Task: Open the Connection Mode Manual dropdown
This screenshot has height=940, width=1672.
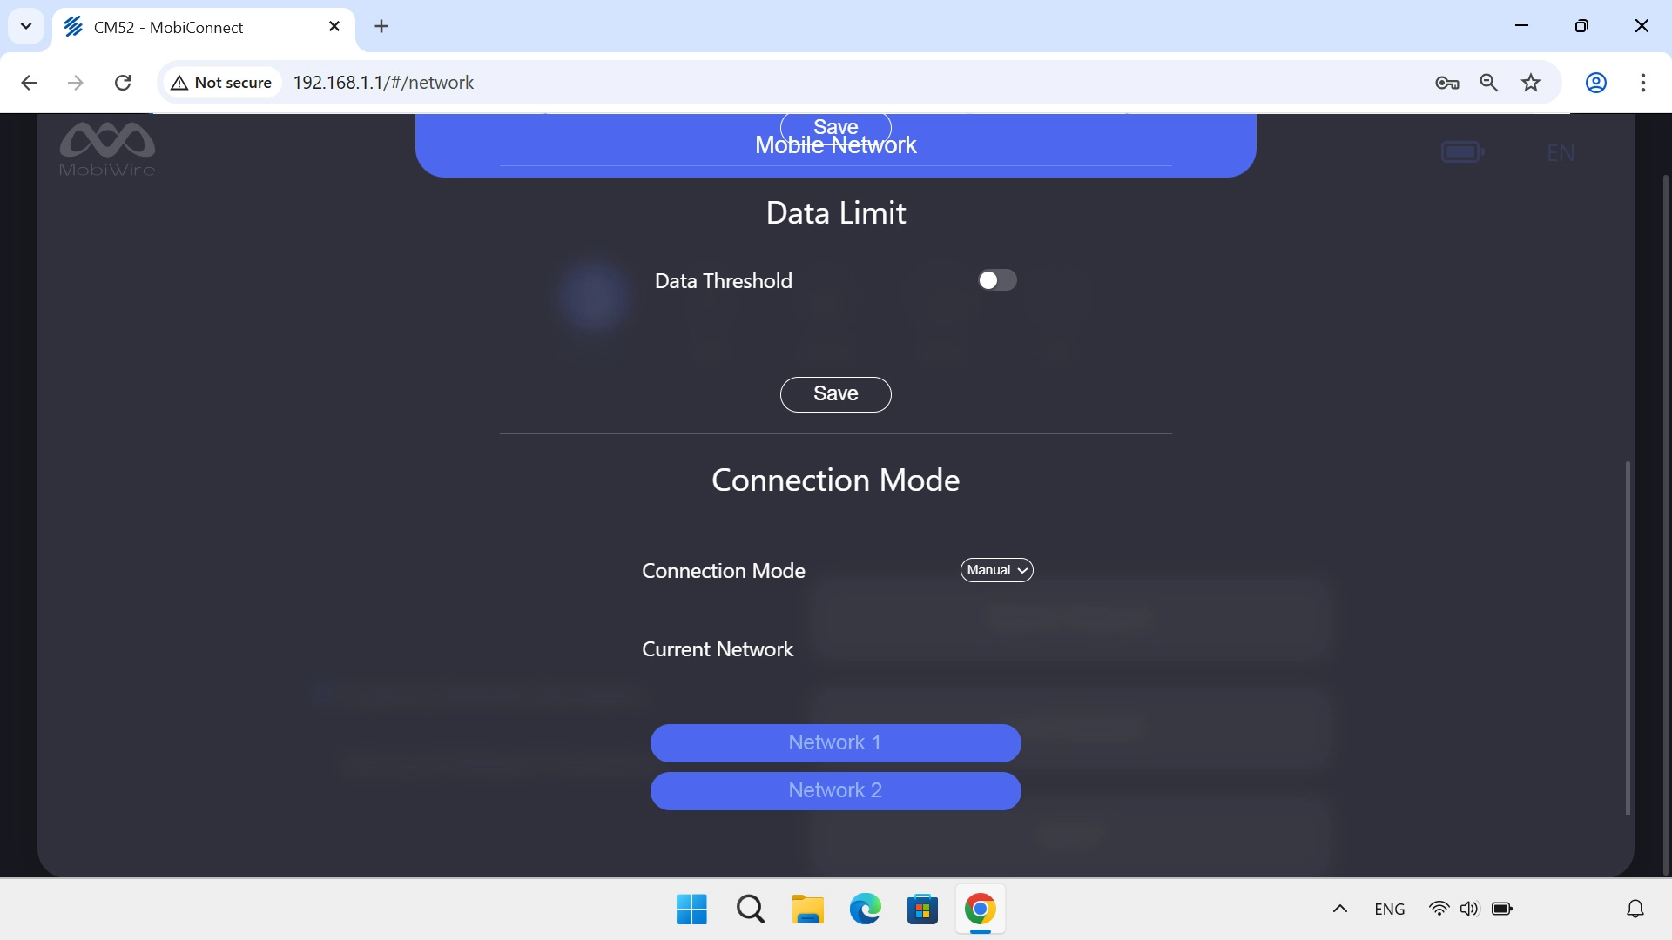Action: point(996,570)
